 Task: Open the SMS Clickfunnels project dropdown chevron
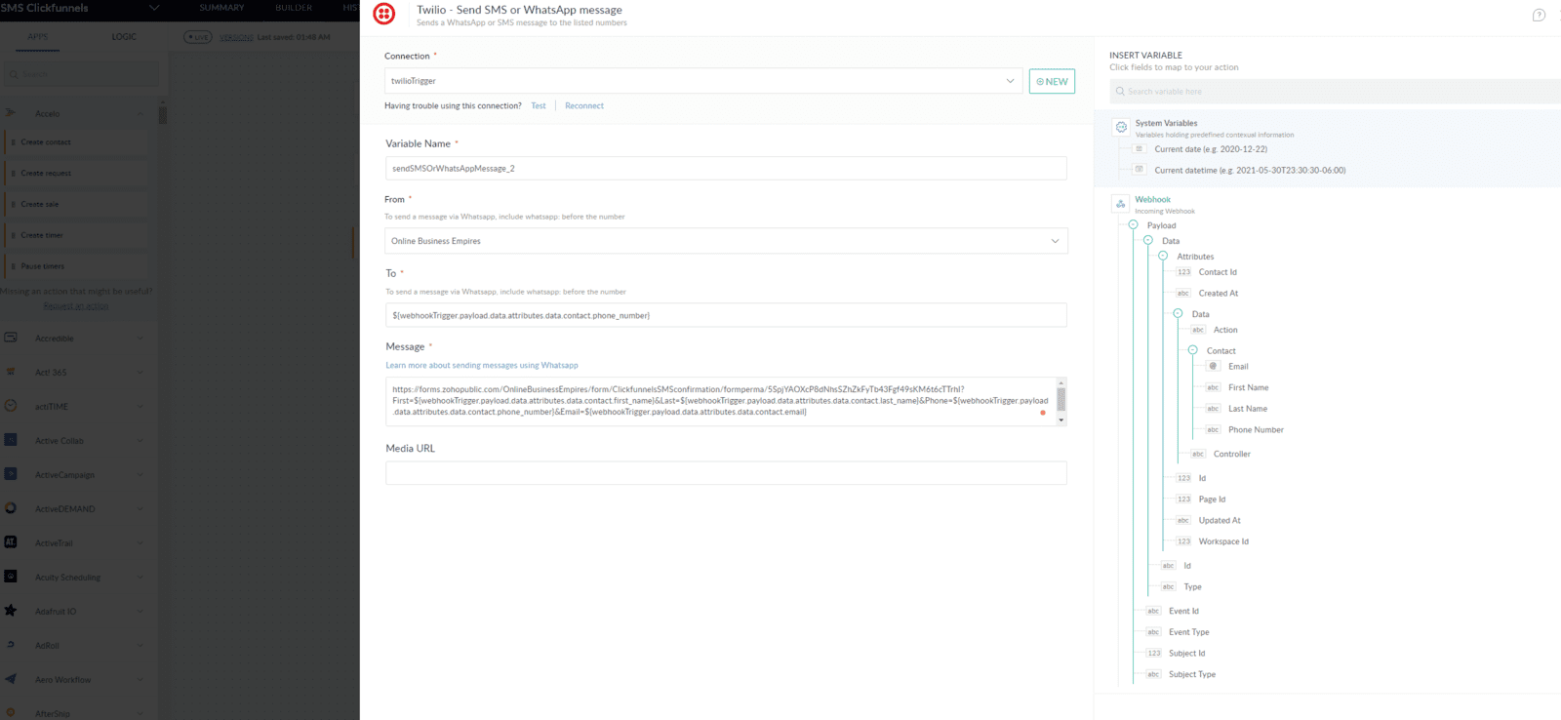(153, 8)
